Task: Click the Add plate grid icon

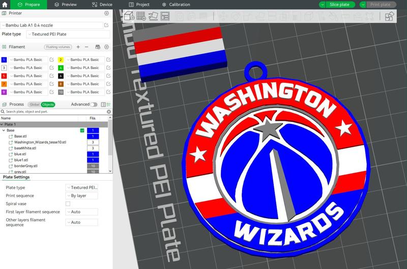Action: point(141,16)
